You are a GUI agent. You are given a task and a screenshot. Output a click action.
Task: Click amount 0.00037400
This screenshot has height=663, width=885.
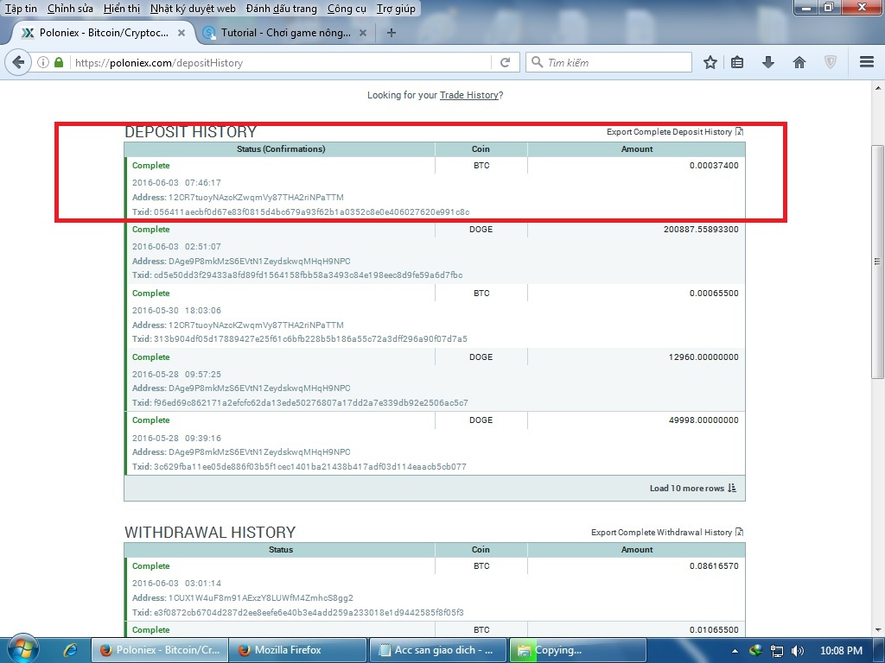pos(714,165)
